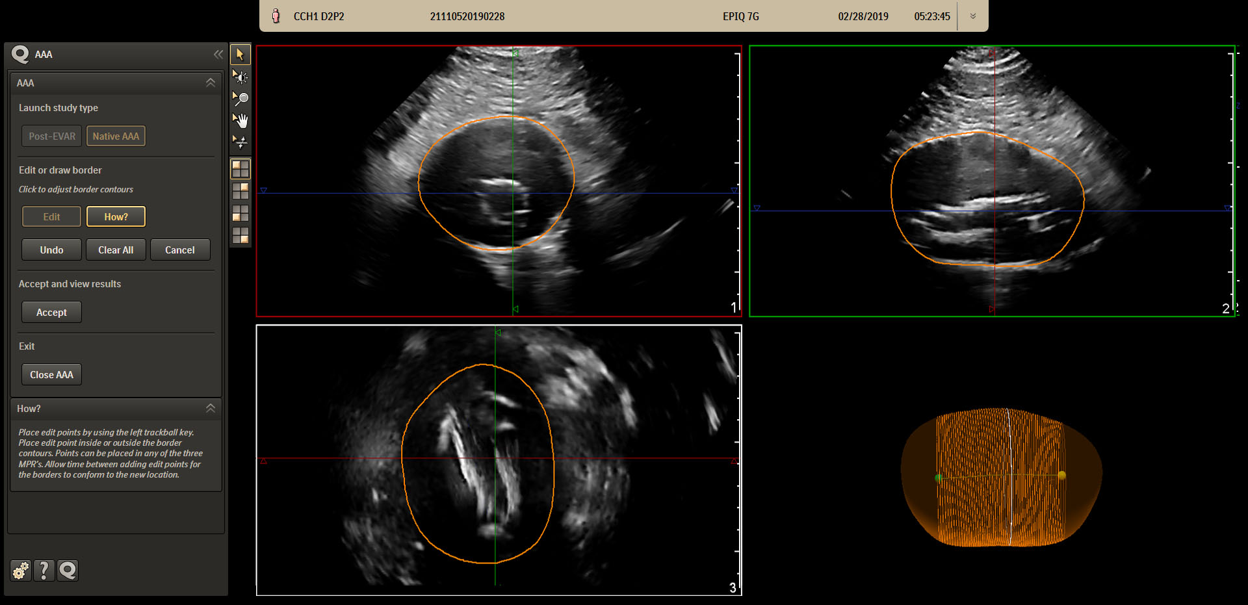This screenshot has width=1248, height=605.
Task: Open help with the question mark icon
Action: (44, 571)
